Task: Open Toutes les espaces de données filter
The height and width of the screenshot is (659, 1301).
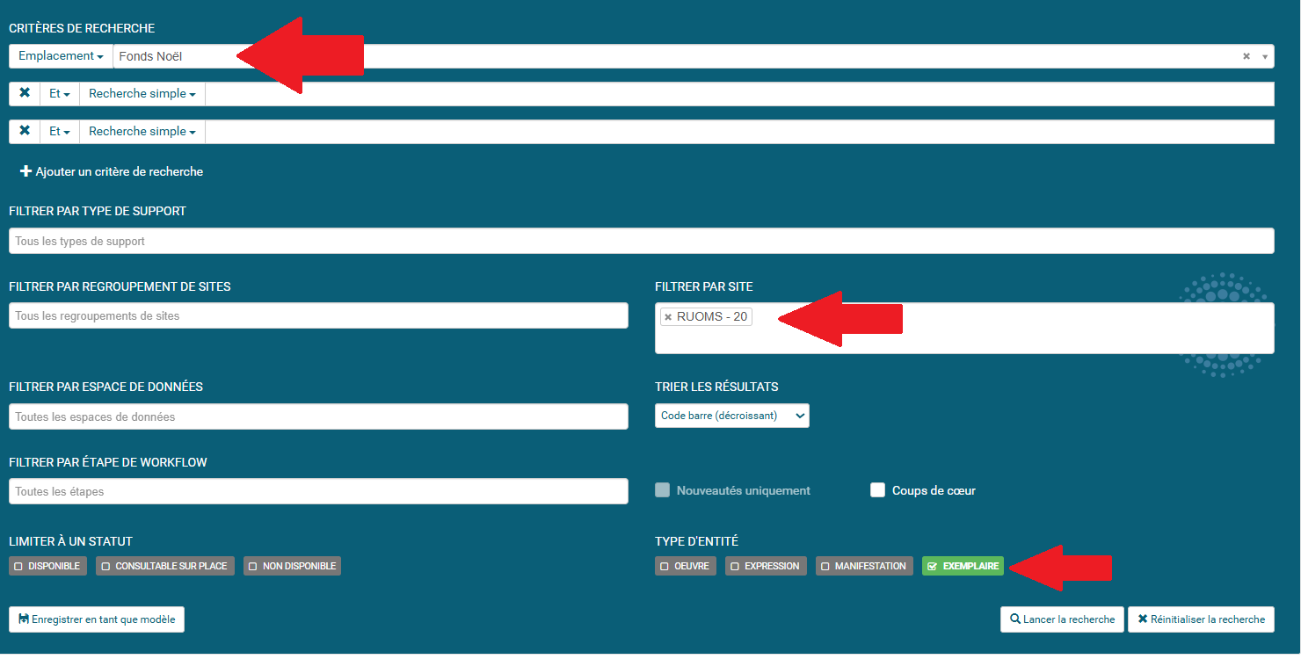Action: 318,416
